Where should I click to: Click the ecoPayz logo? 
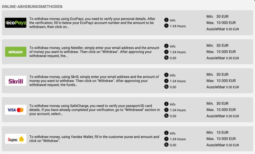(16, 23)
